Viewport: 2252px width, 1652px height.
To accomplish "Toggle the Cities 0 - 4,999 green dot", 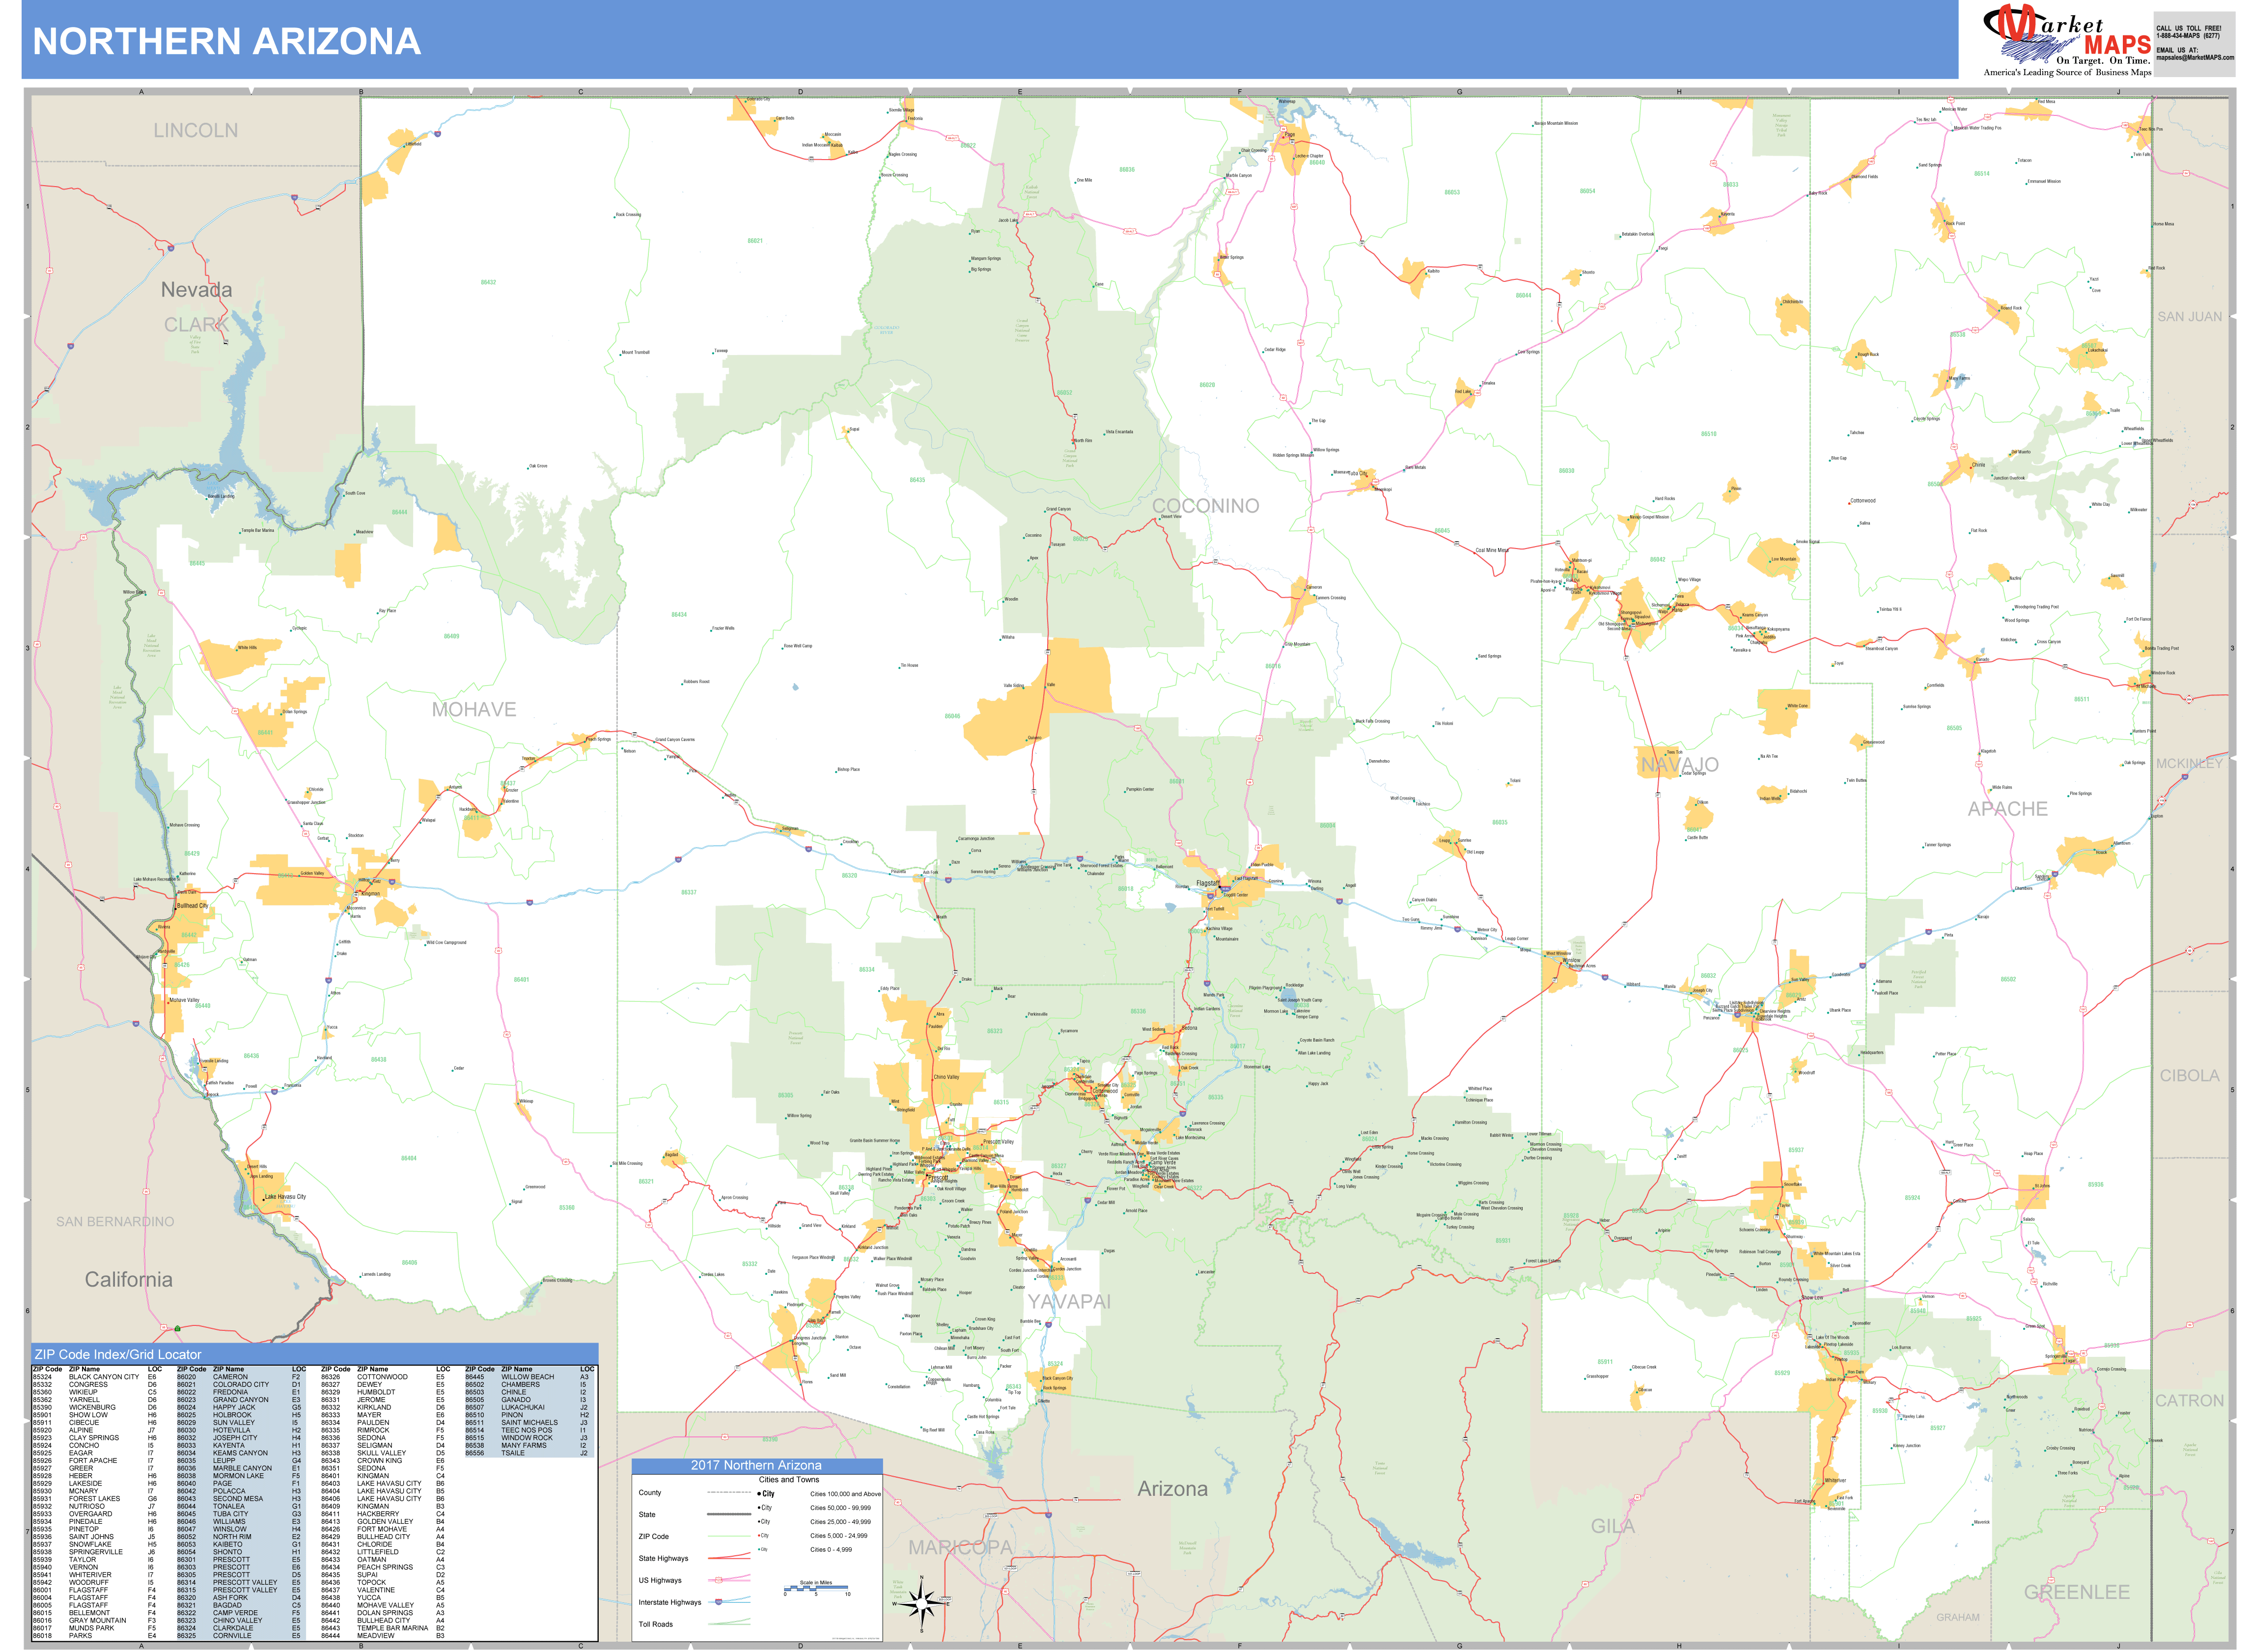I will pos(759,1549).
